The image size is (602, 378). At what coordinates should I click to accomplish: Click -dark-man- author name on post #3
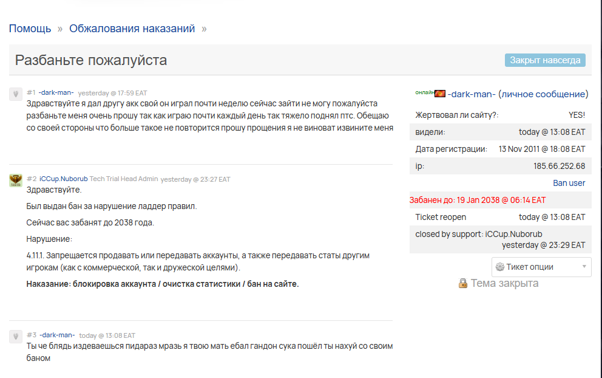(x=57, y=335)
